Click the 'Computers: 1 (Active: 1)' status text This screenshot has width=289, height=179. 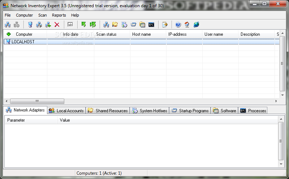(x=99, y=173)
